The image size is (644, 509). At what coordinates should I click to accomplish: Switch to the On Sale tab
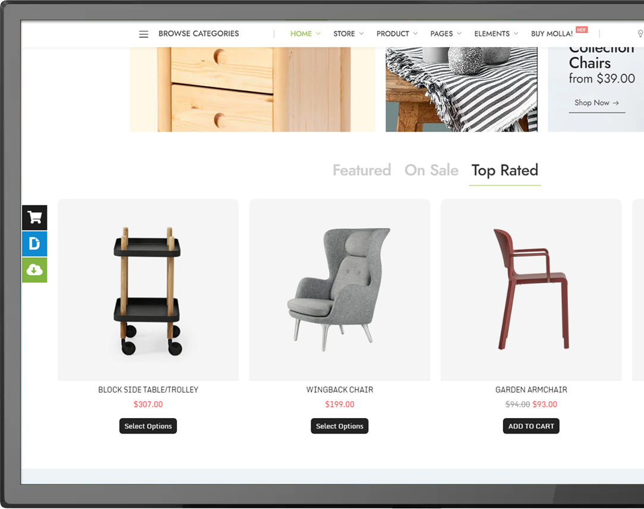(x=431, y=170)
